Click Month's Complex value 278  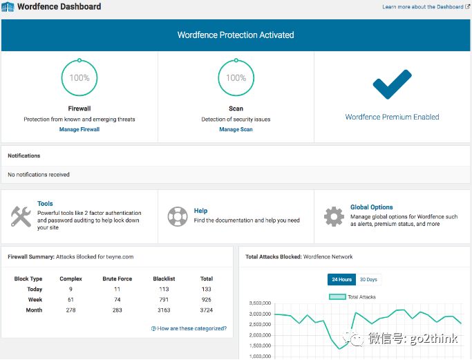pos(70,310)
